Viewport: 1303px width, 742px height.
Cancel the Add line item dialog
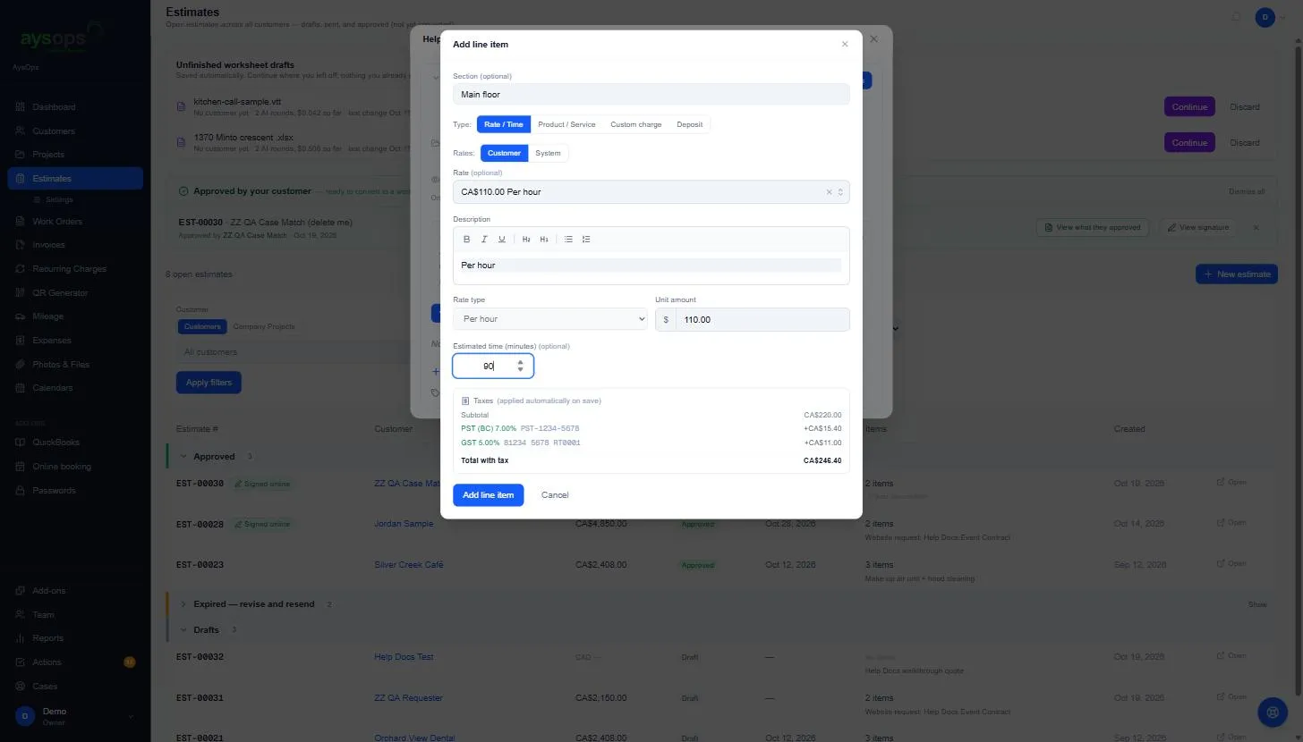point(555,495)
